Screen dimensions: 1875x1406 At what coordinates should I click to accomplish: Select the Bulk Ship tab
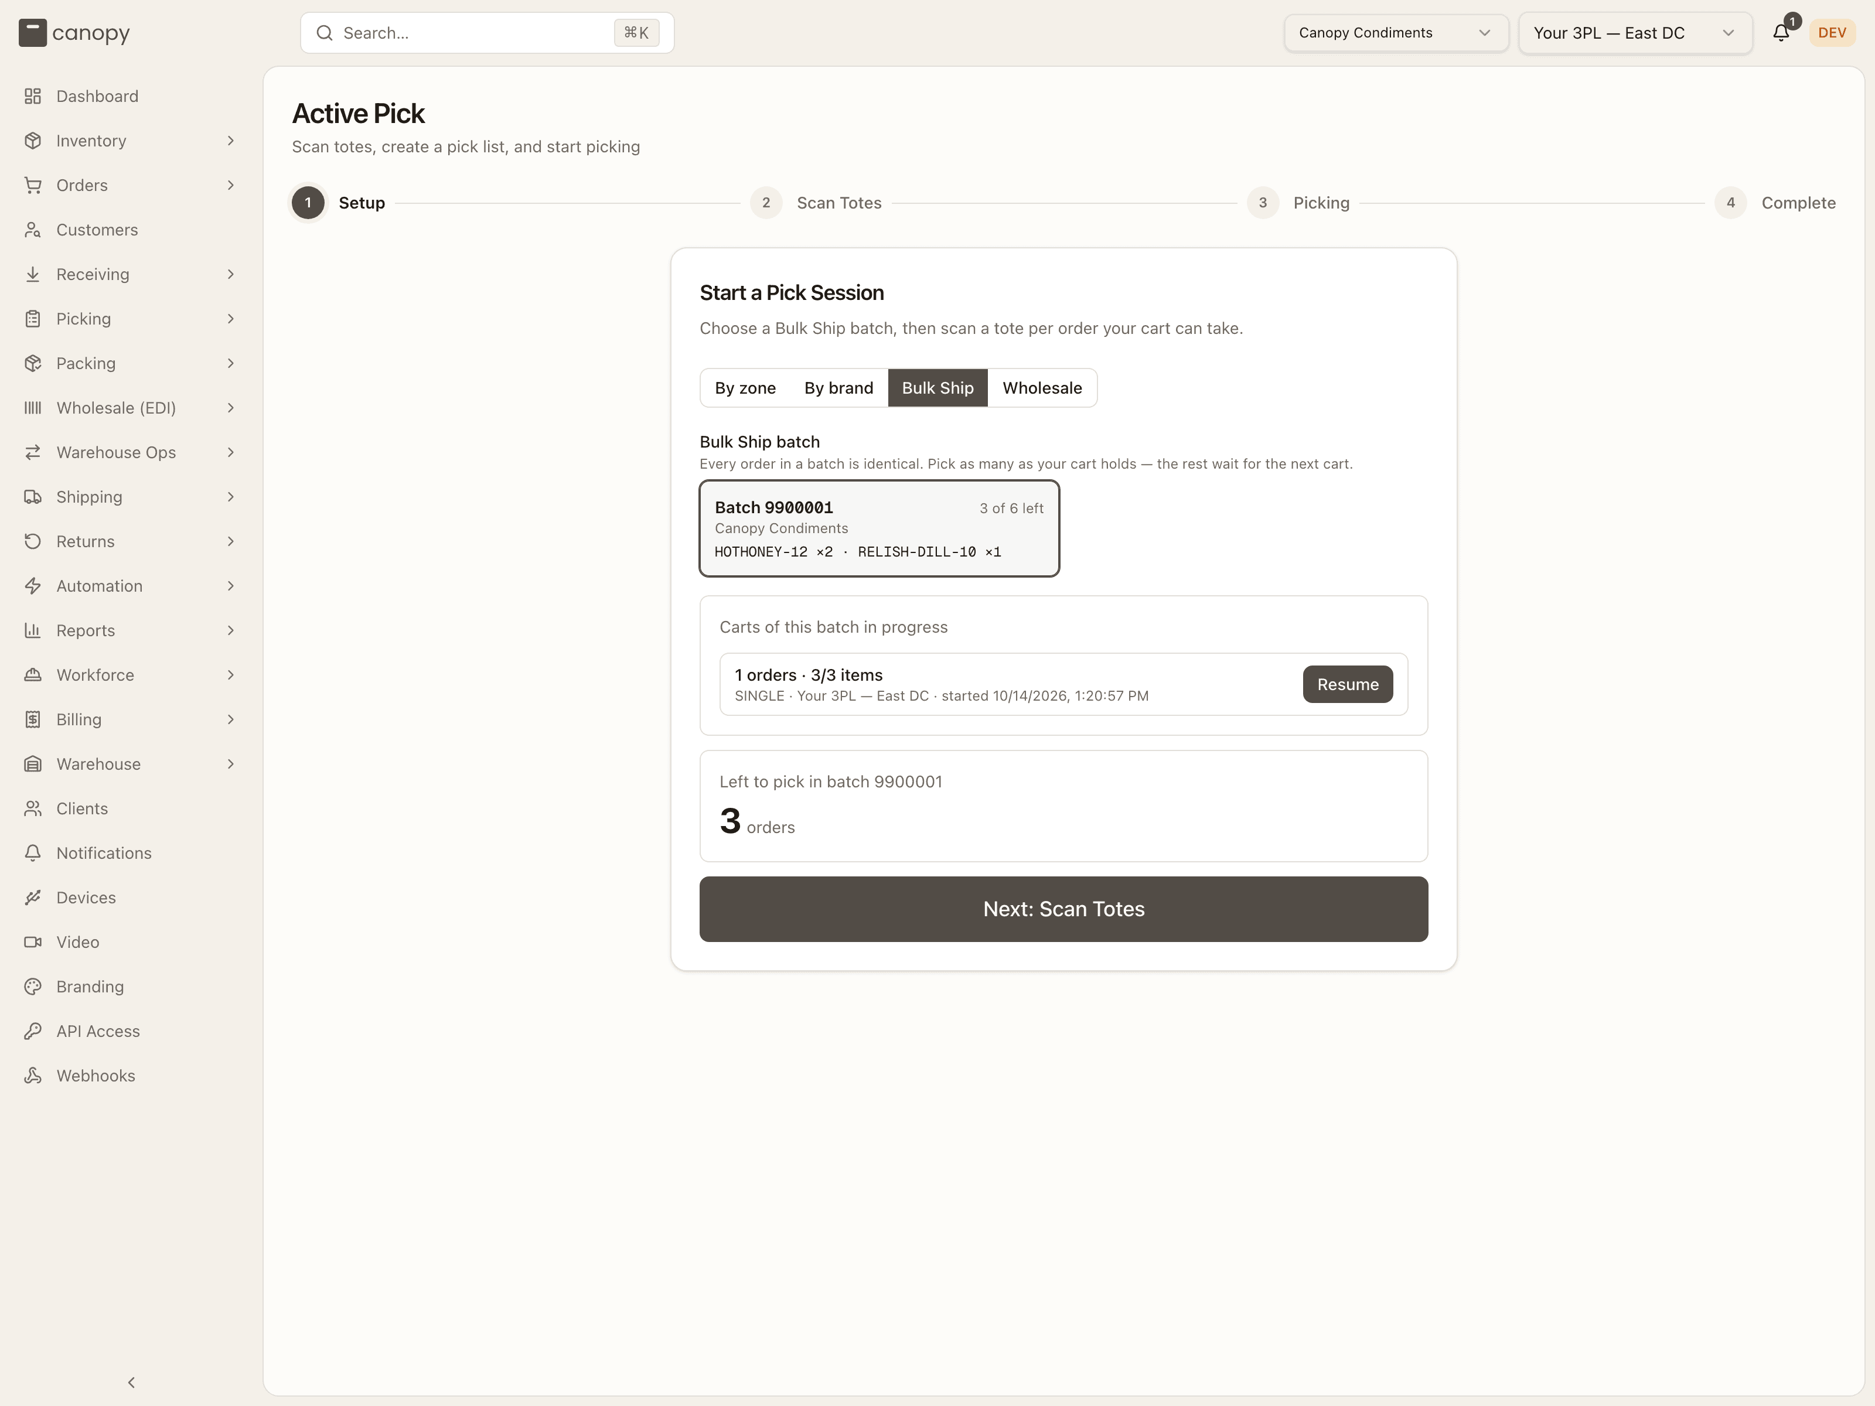[x=937, y=388]
